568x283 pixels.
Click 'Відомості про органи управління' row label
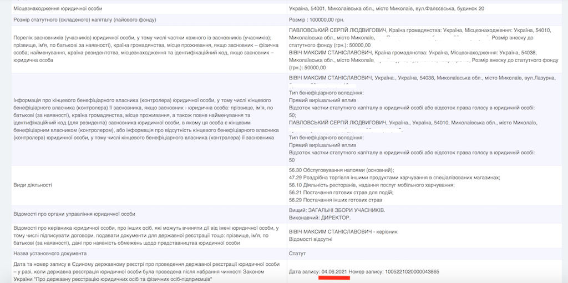(x=74, y=214)
